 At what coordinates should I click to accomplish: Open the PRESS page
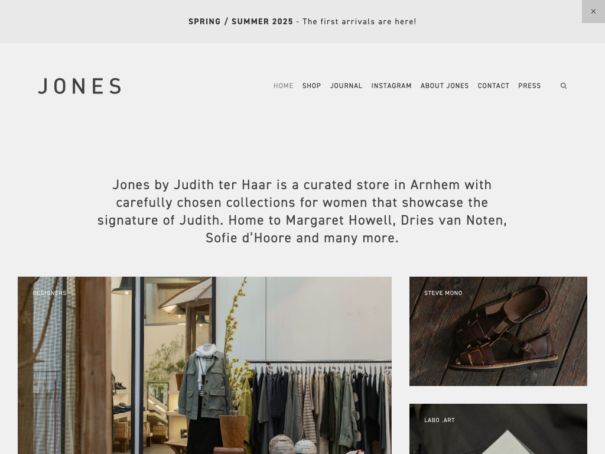pyautogui.click(x=529, y=86)
